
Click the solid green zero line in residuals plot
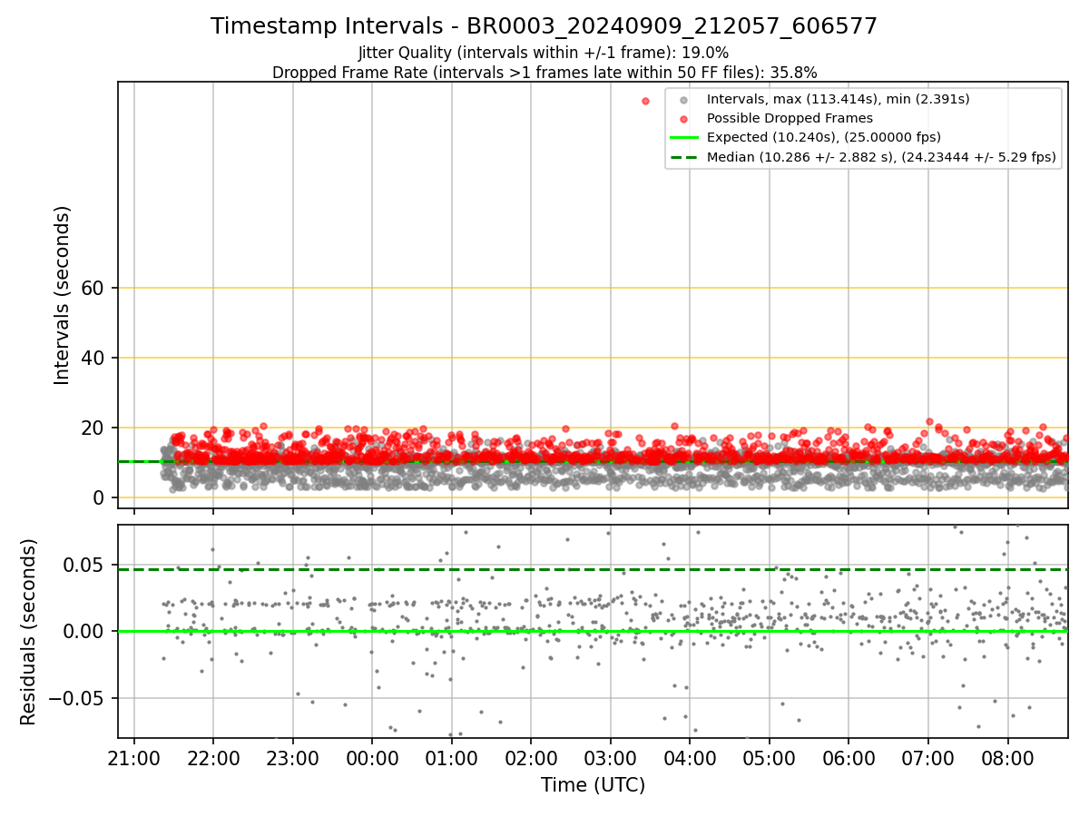(x=593, y=631)
